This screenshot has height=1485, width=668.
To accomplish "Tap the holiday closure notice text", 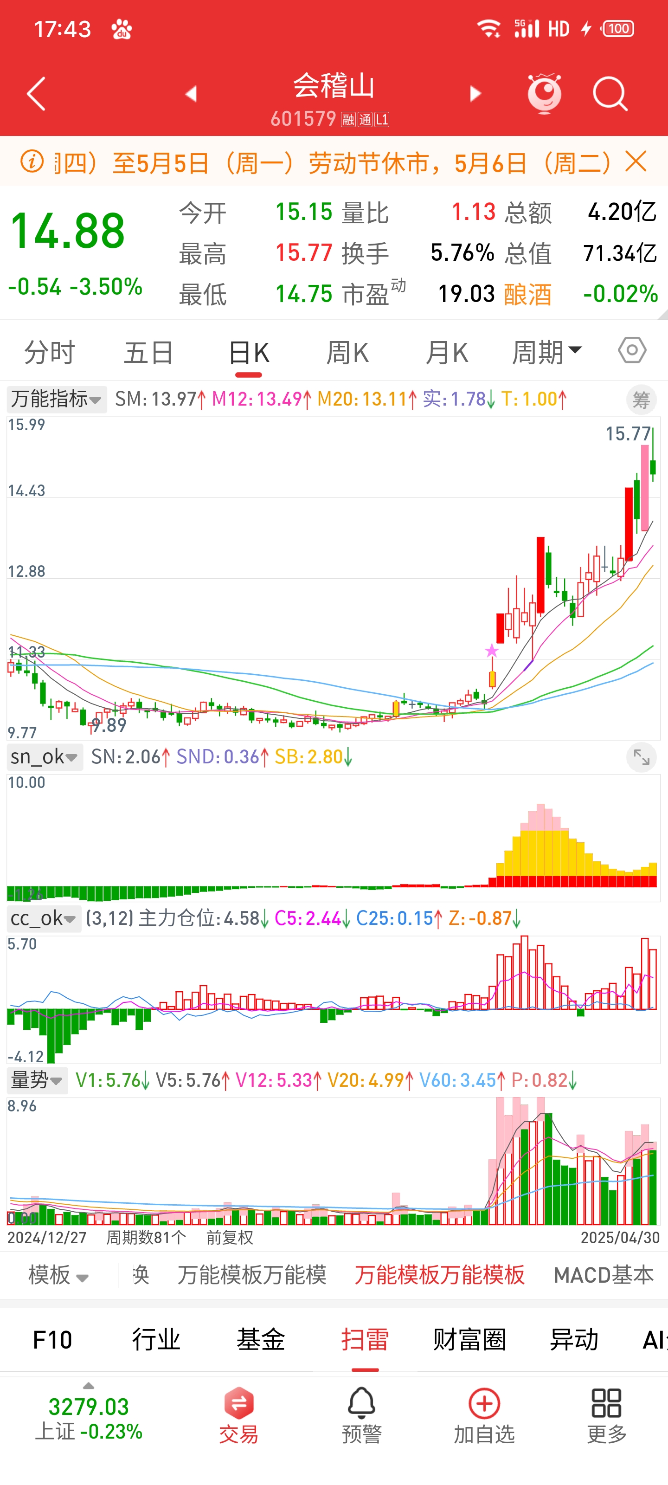I will tap(333, 162).
